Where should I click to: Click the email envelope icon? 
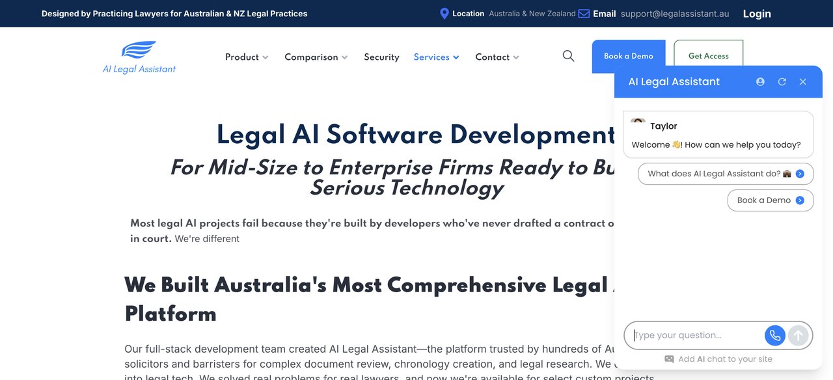coord(584,13)
